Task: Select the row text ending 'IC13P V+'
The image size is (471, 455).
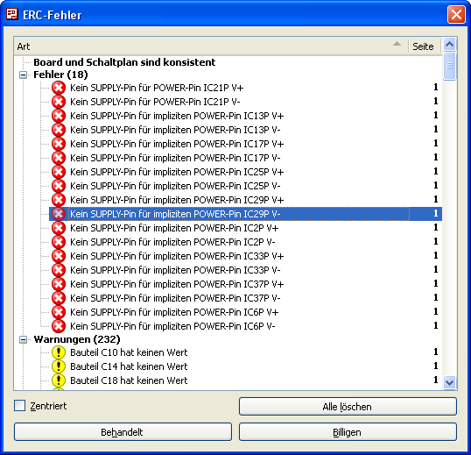Action: click(x=177, y=116)
